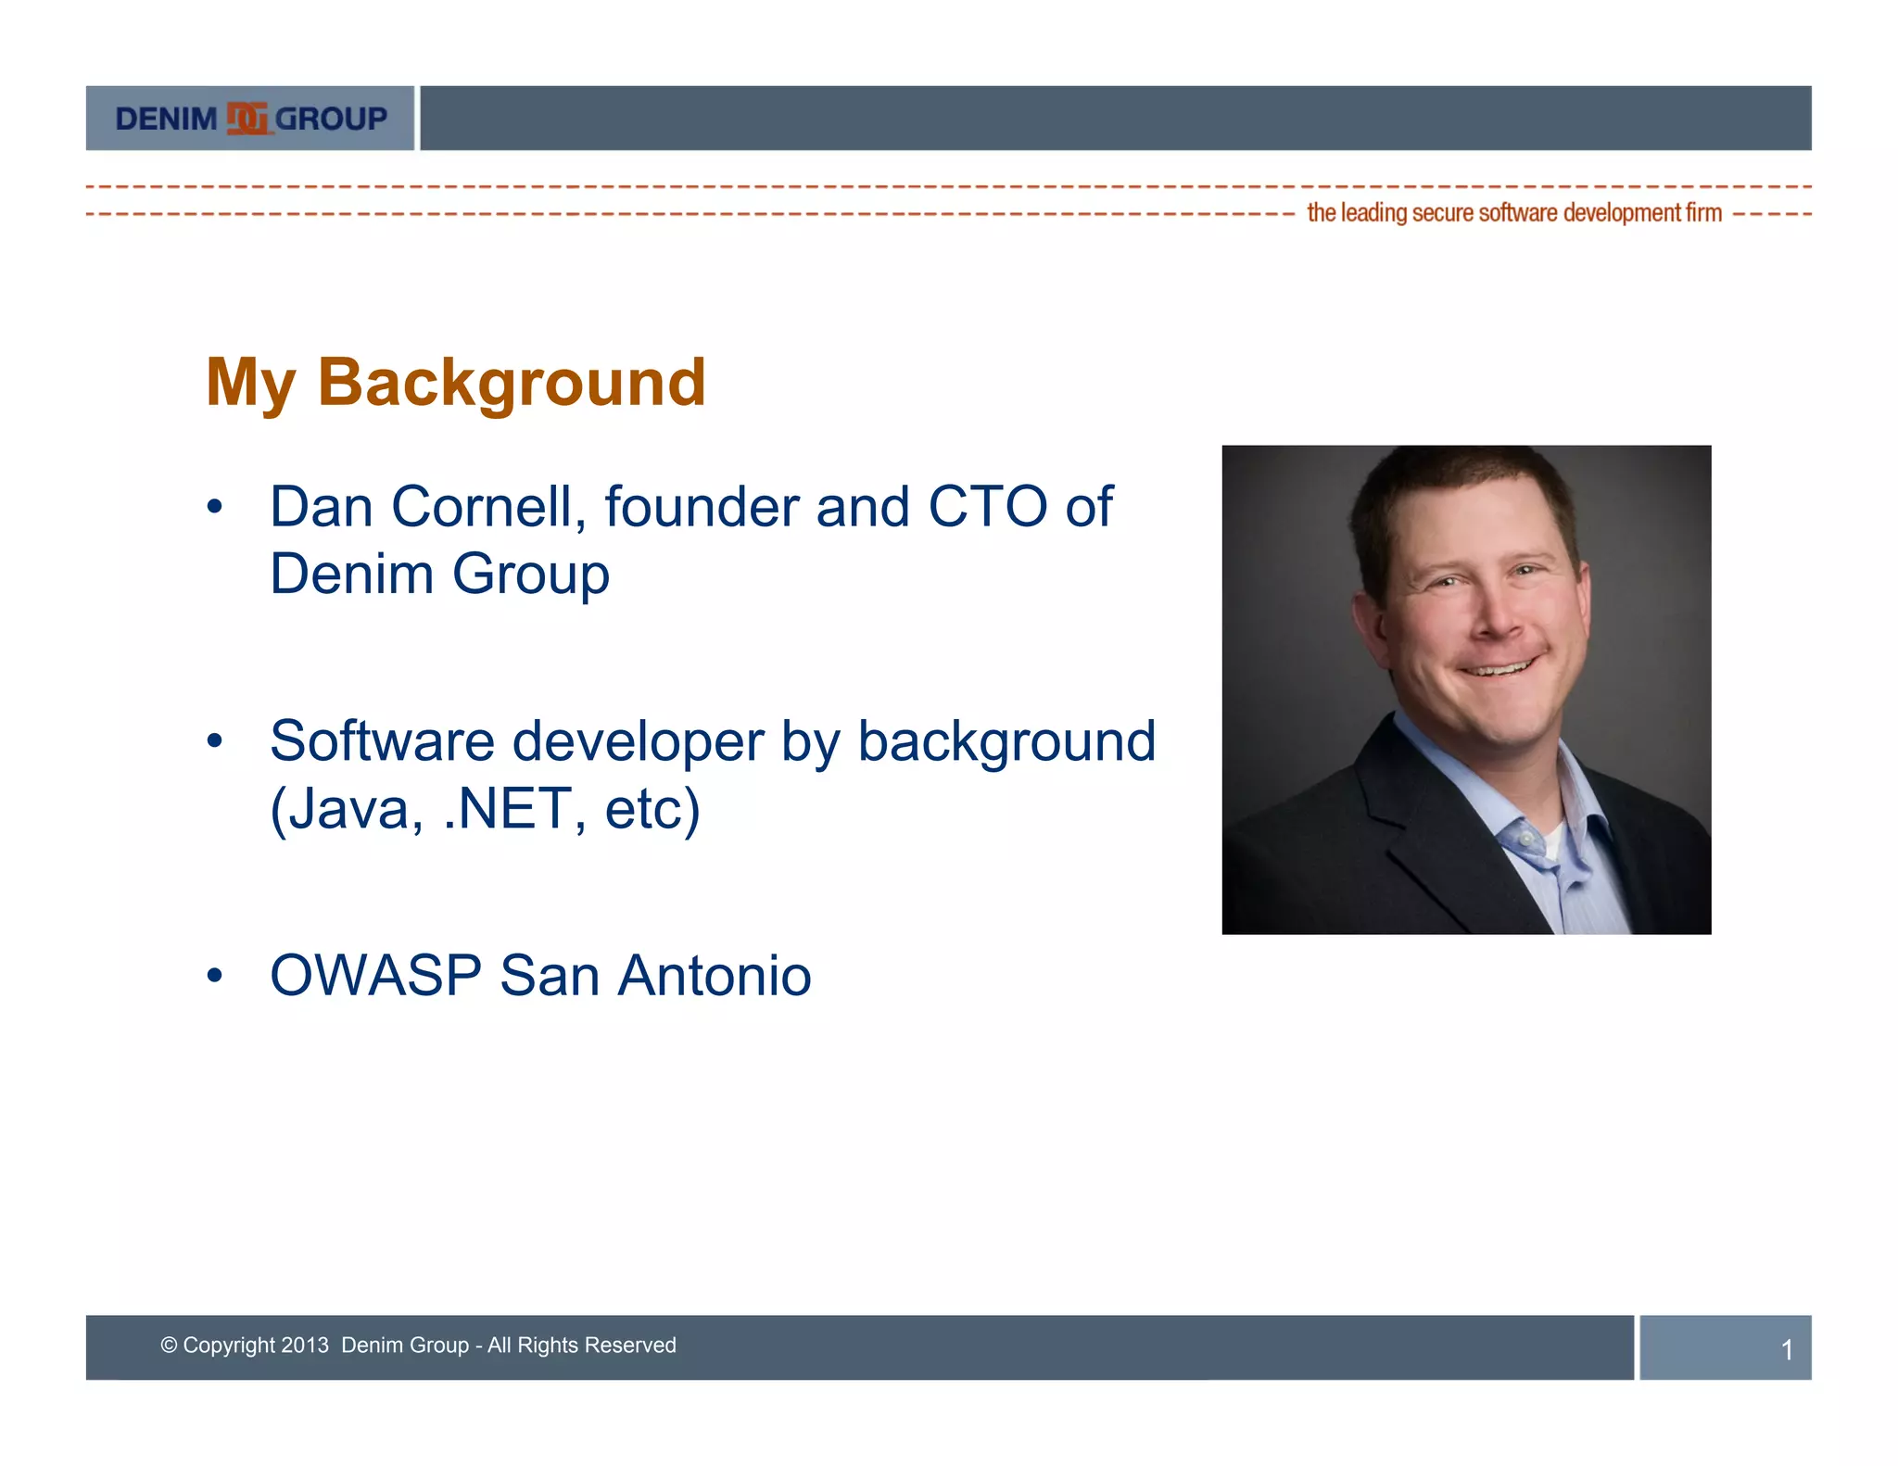Click the bullet dot before Software developer
This screenshot has width=1898, height=1466.
coord(215,741)
